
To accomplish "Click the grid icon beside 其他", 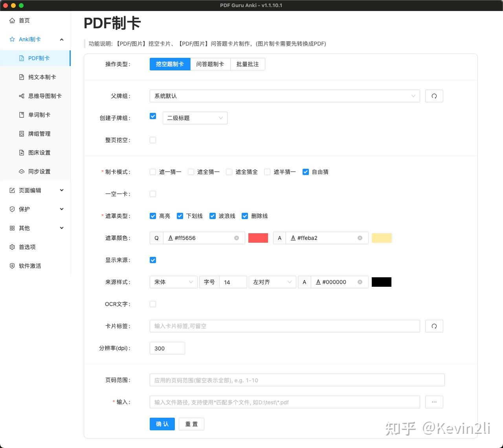I will [x=12, y=228].
